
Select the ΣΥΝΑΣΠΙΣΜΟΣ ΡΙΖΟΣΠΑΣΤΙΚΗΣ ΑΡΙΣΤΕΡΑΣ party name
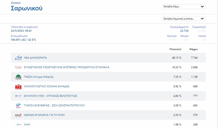tap(66, 67)
